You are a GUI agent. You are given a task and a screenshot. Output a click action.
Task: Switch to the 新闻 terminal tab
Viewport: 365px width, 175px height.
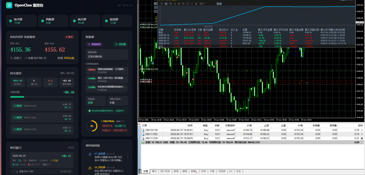(176, 171)
